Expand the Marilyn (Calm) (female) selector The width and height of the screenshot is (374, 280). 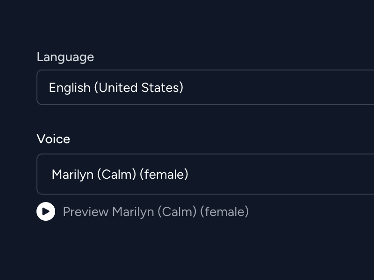click(205, 174)
